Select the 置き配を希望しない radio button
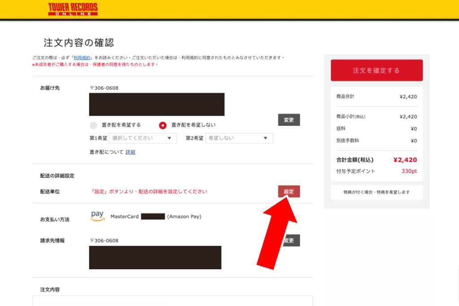Viewport: 459px width, 306px height. click(163, 125)
